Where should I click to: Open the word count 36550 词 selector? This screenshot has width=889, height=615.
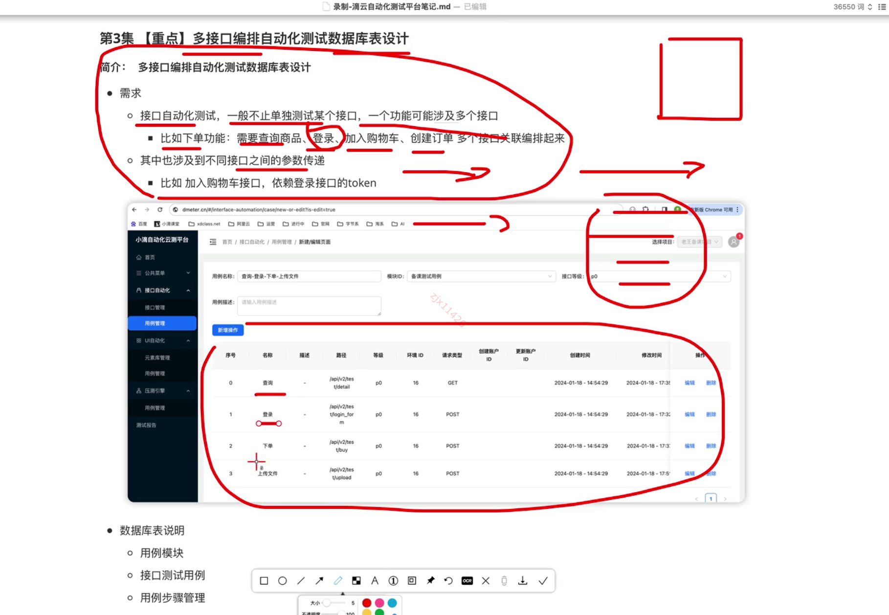click(853, 7)
